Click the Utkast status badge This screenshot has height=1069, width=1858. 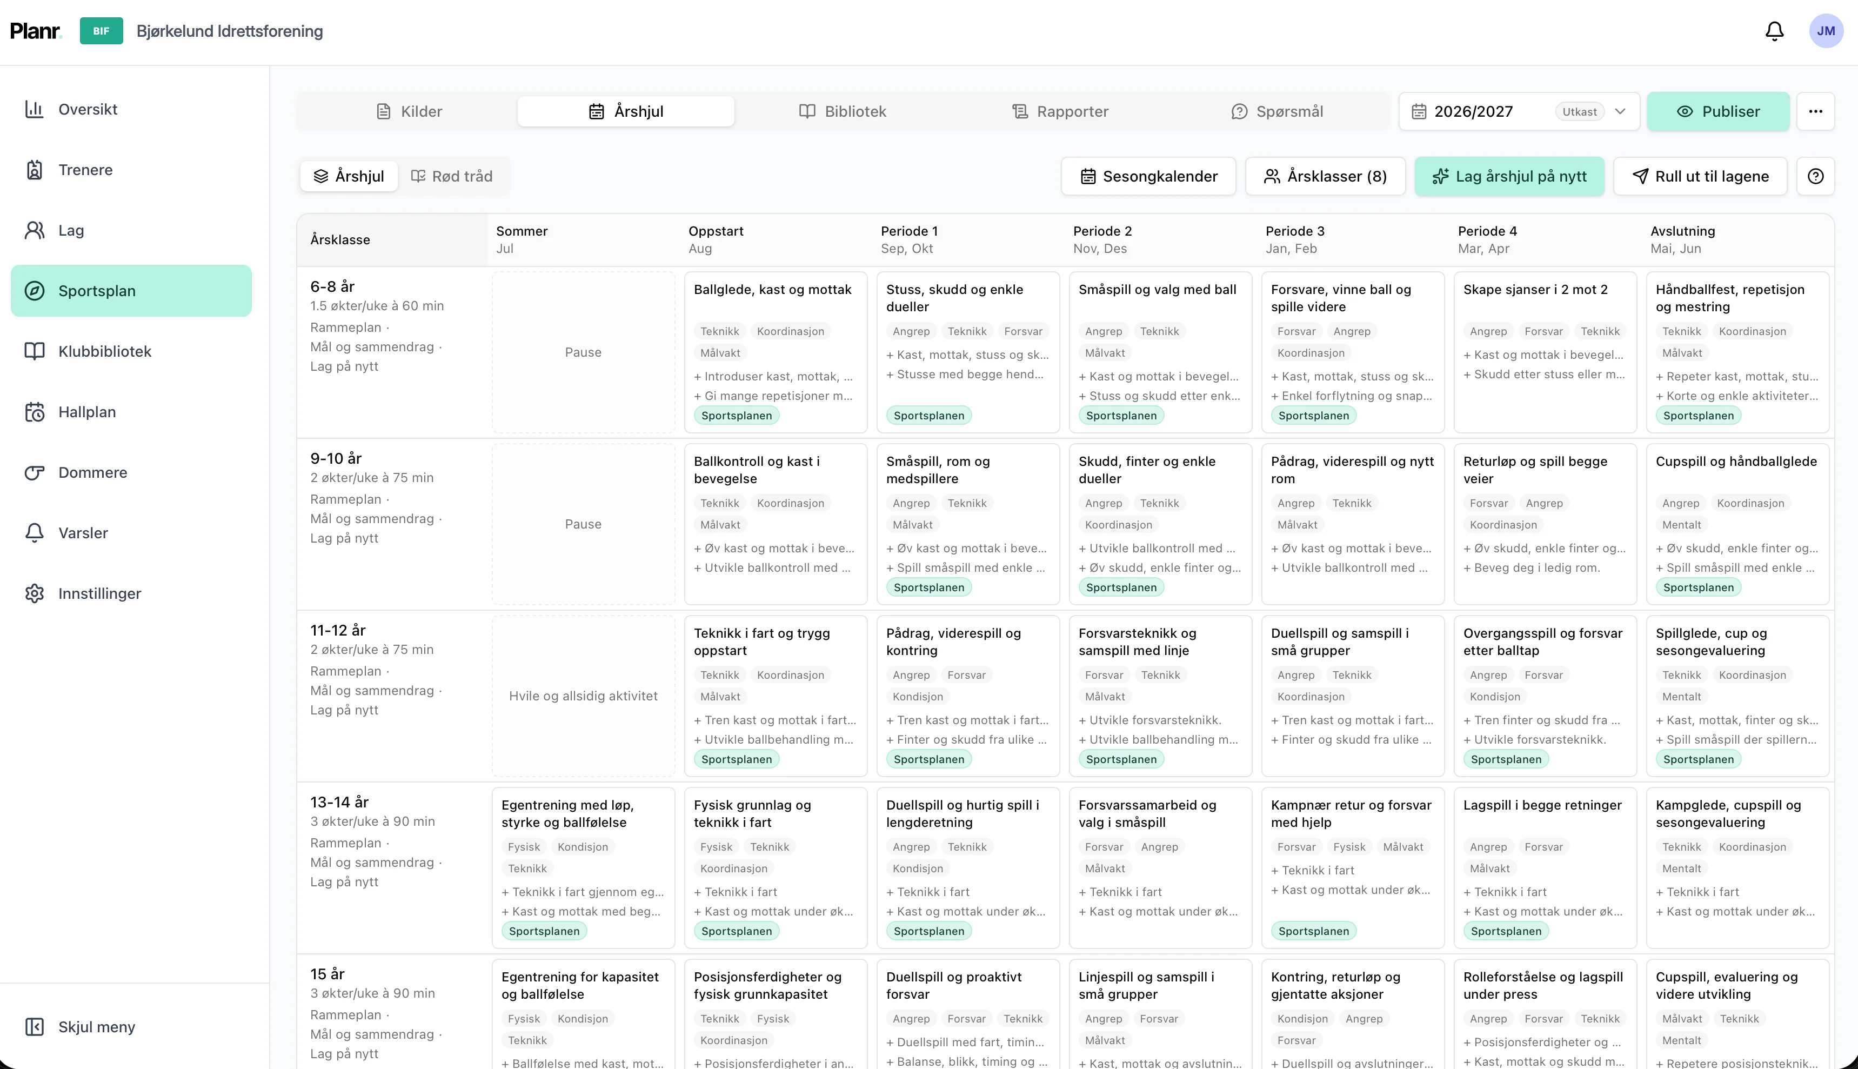(x=1579, y=111)
